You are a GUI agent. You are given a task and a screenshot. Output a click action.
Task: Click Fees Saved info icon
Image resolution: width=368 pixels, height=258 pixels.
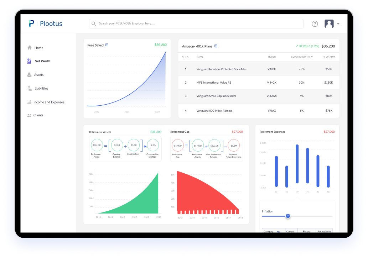coord(107,45)
